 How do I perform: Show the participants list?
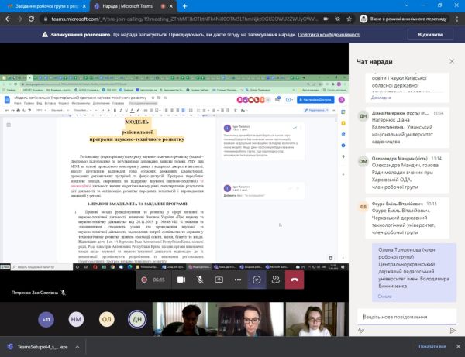point(275,280)
